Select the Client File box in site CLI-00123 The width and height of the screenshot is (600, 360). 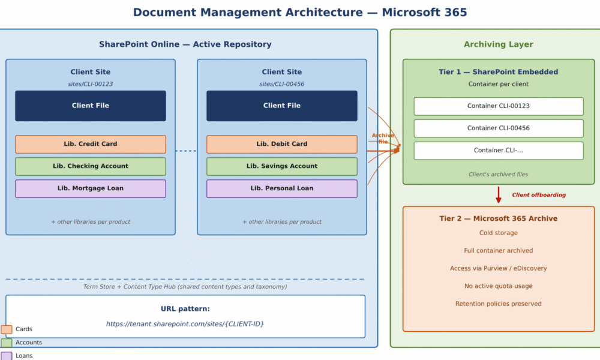coord(91,106)
